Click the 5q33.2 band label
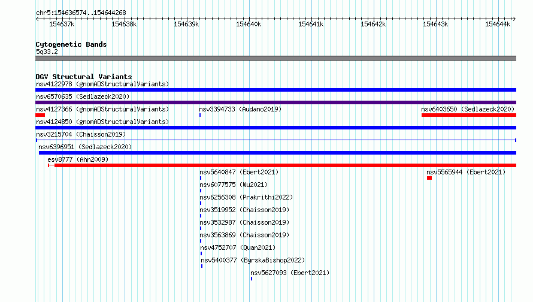 pos(47,52)
